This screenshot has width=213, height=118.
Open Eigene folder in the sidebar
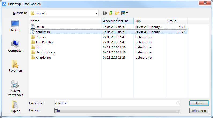tap(15, 106)
